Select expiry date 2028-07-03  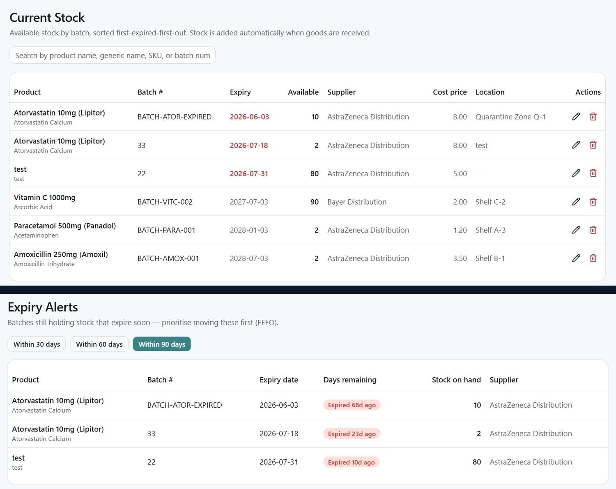[249, 258]
